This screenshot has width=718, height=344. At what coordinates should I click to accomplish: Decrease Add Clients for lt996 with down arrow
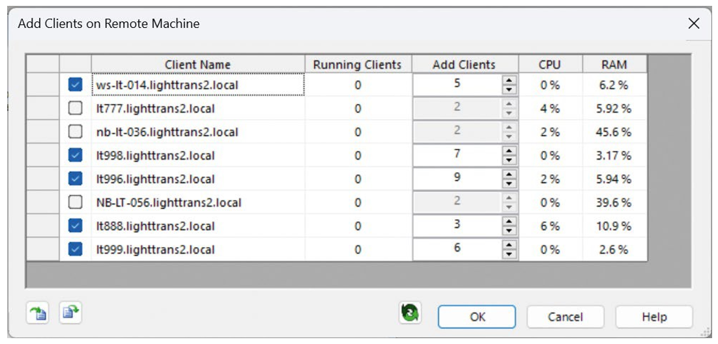coord(509,183)
